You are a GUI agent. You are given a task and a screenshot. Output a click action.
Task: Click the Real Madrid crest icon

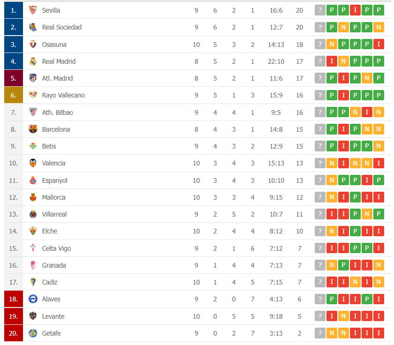(x=33, y=61)
